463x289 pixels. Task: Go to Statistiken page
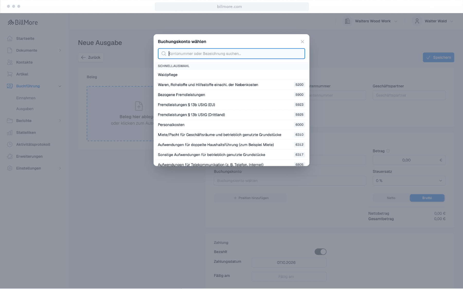[26, 133]
